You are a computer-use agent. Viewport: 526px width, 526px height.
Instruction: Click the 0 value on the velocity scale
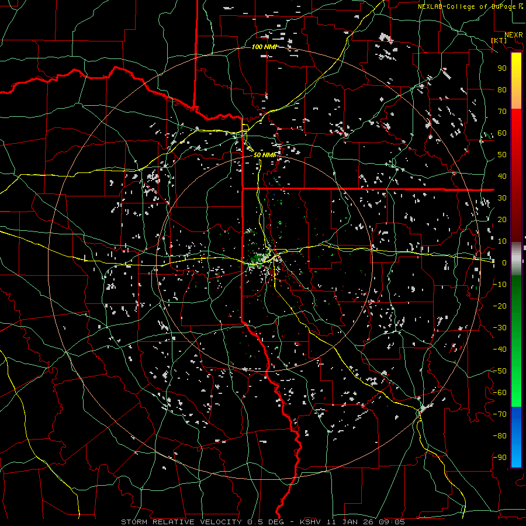coord(504,263)
